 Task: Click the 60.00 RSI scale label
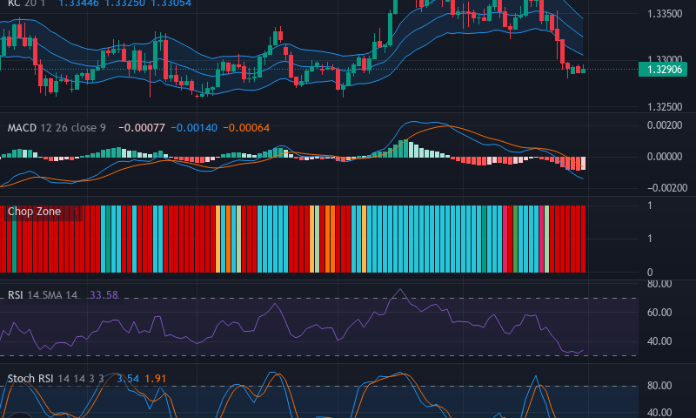[x=659, y=313]
